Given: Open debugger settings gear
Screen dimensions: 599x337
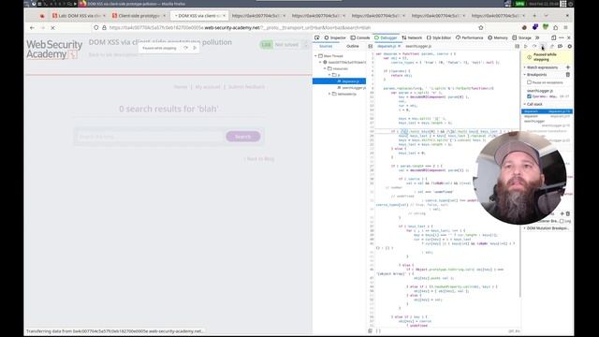Looking at the screenshot, I should 570,46.
